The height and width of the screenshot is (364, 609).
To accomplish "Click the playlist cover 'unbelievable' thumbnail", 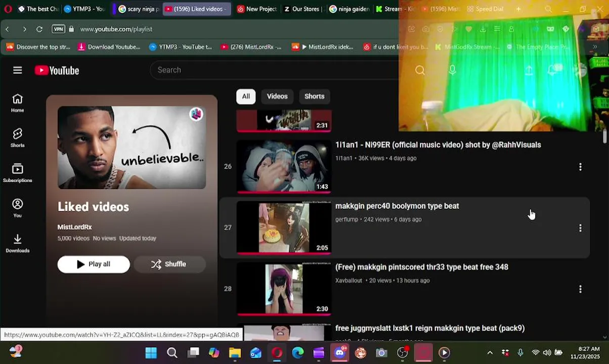I will [x=132, y=147].
